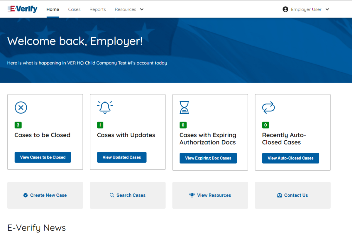Expand the Resources menu chevron
The image size is (352, 235).
(x=142, y=9)
